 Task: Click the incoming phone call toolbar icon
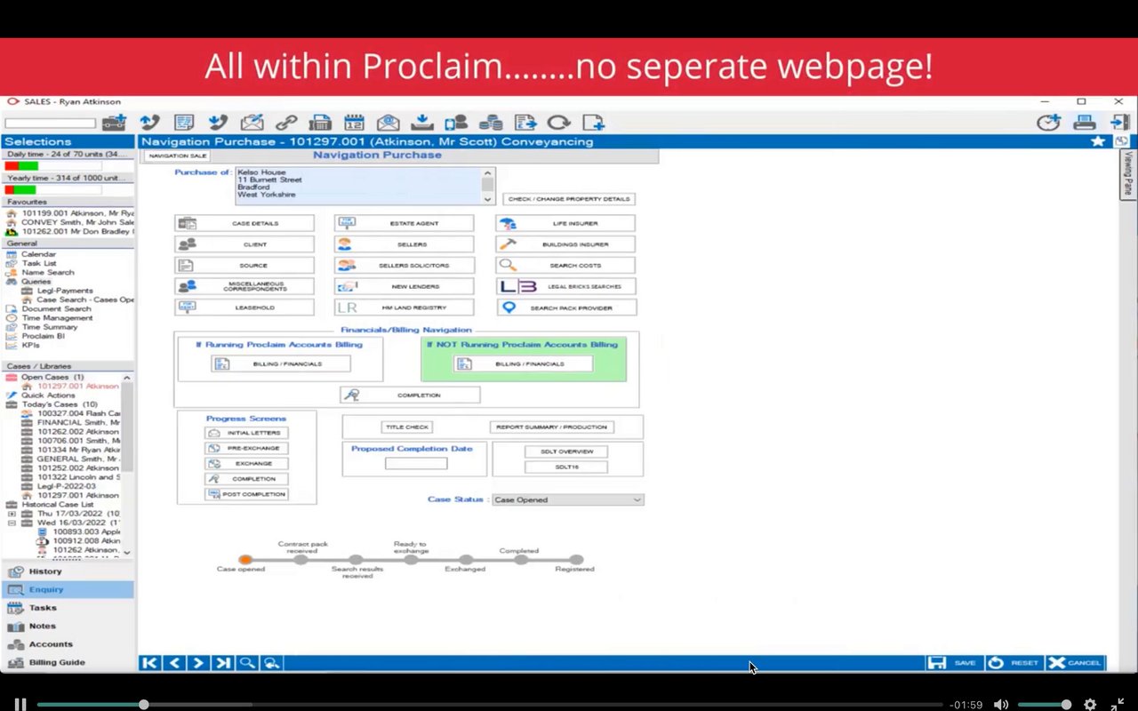[218, 123]
